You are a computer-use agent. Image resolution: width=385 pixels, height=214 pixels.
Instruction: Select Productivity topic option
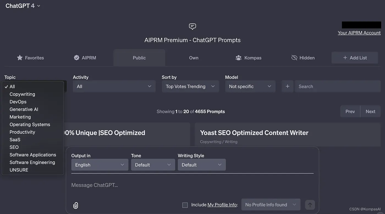pyautogui.click(x=33, y=132)
